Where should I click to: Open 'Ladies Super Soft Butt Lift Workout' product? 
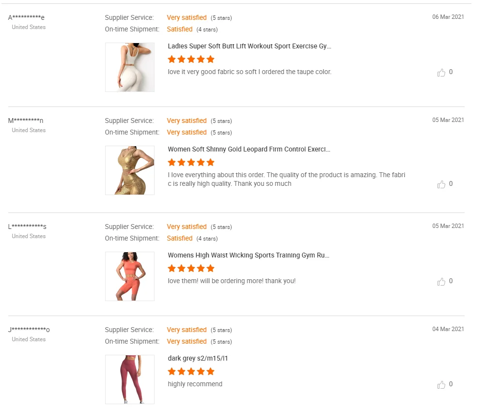(x=250, y=46)
